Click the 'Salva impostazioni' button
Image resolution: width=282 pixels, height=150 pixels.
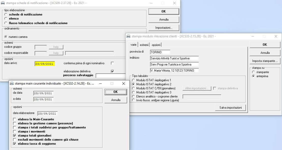click(230, 108)
